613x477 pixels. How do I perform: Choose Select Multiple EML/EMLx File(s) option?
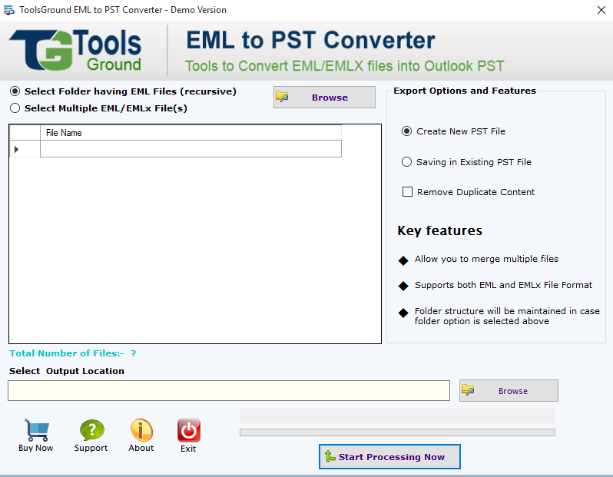(15, 108)
